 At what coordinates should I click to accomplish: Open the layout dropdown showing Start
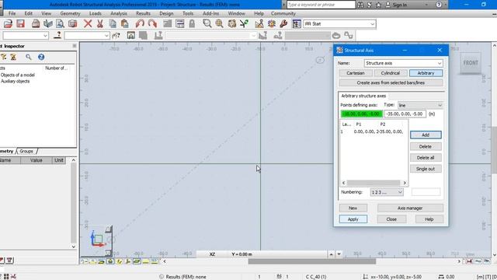point(373,24)
